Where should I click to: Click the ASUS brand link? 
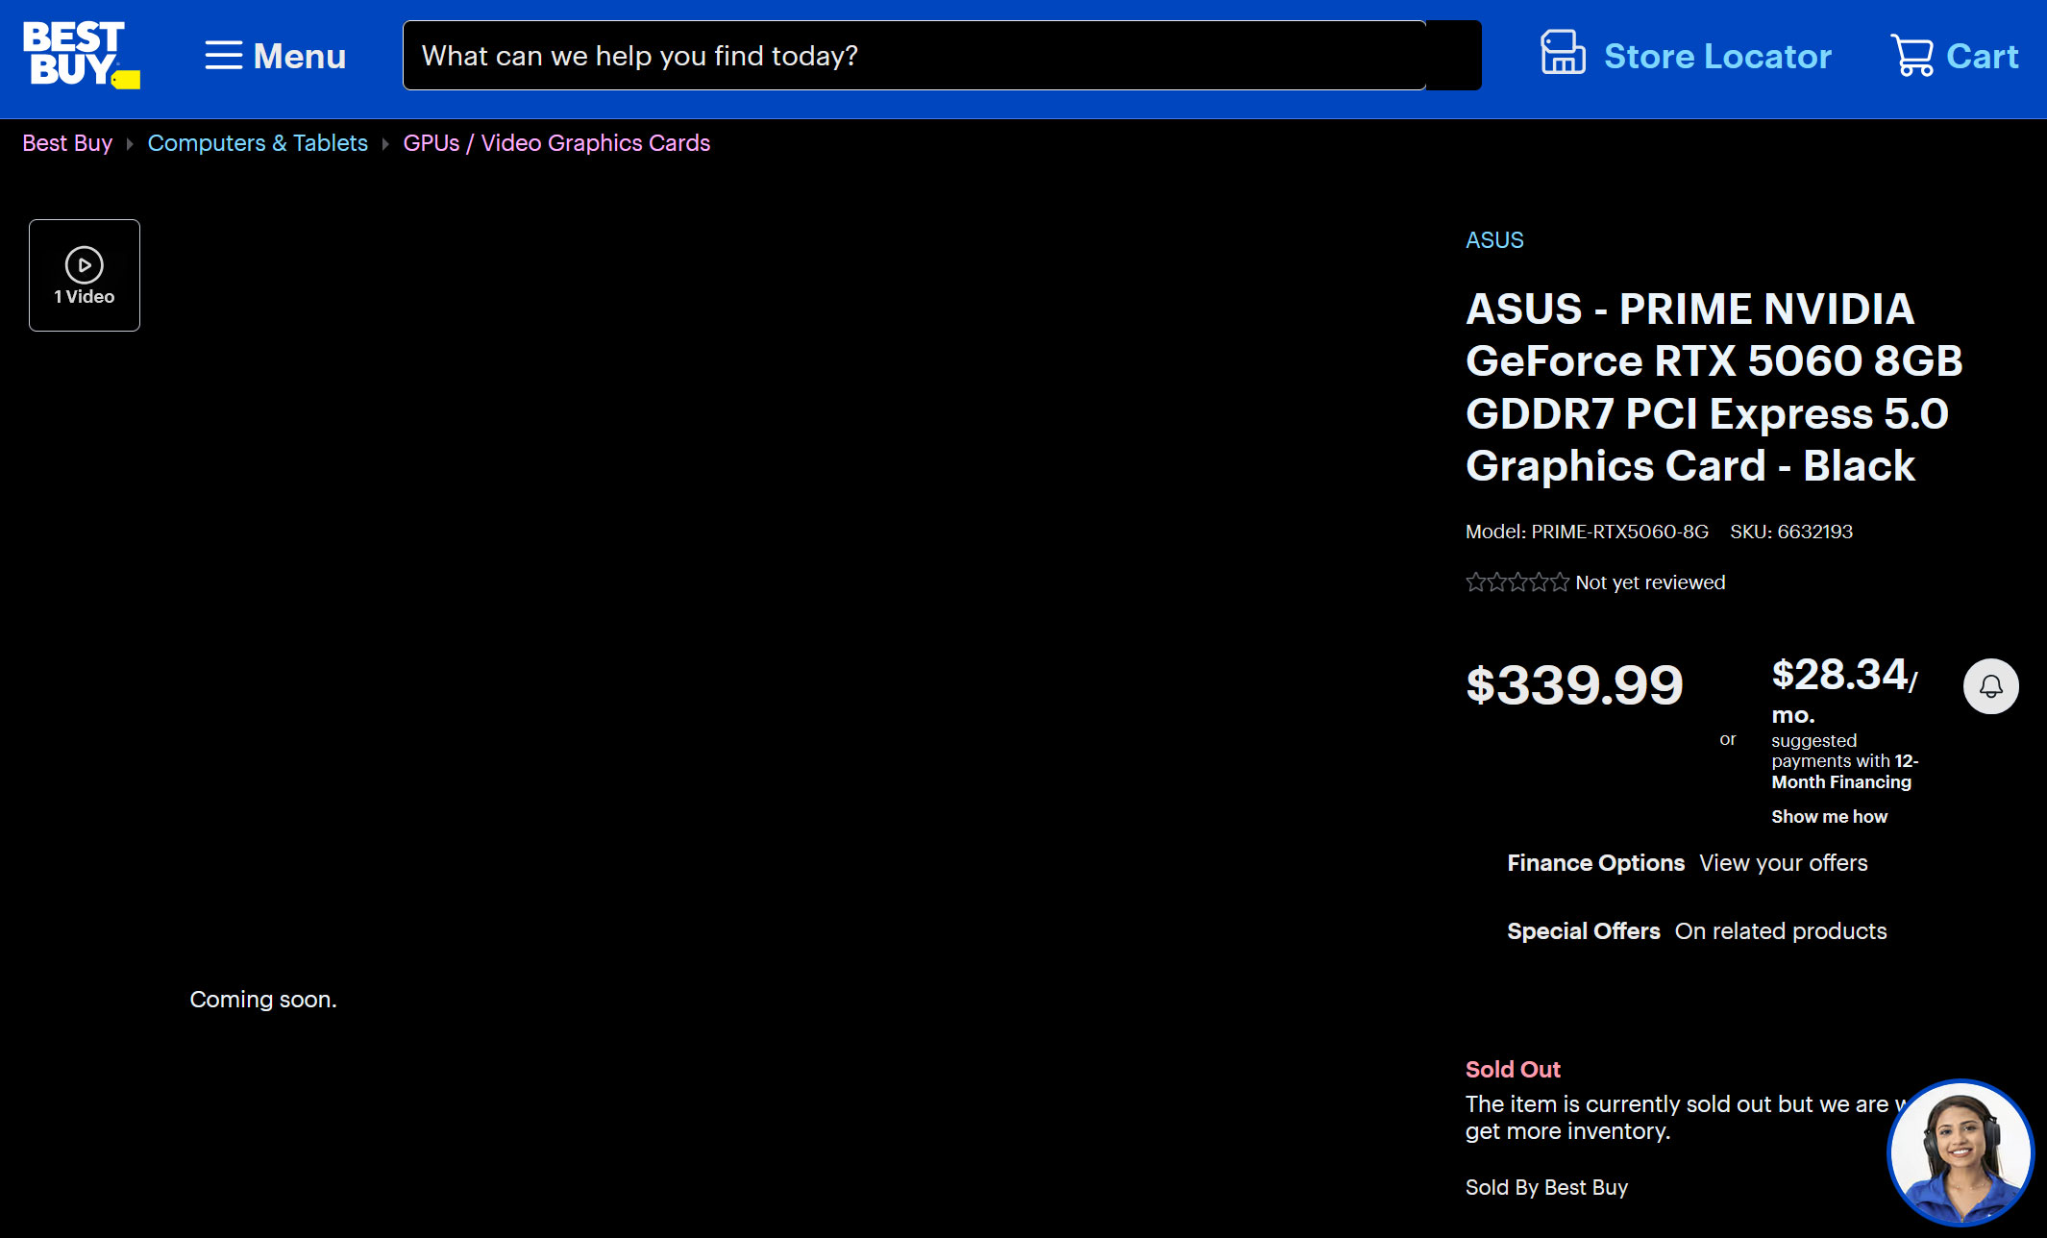coord(1494,240)
